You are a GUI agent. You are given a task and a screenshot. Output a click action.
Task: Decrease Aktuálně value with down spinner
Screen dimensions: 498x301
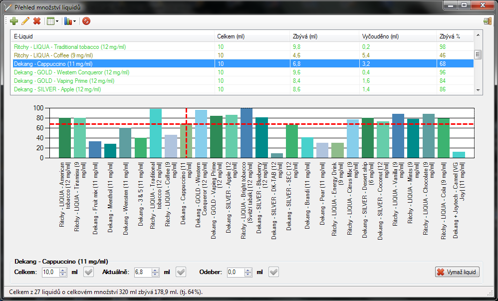coord(155,275)
